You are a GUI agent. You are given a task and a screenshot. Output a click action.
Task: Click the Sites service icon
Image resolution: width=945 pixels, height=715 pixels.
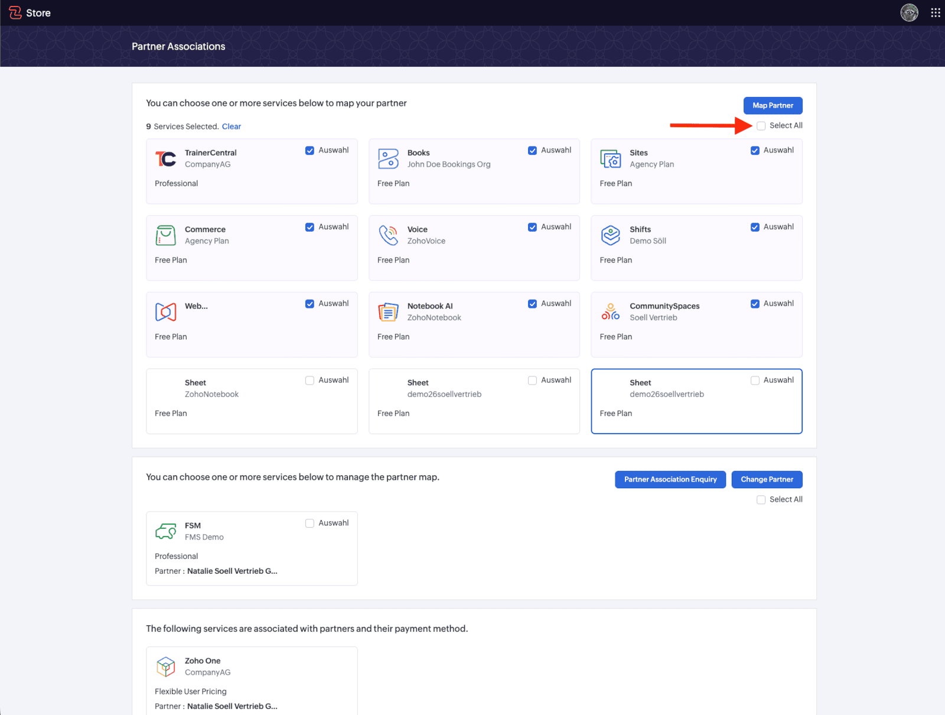pos(611,159)
